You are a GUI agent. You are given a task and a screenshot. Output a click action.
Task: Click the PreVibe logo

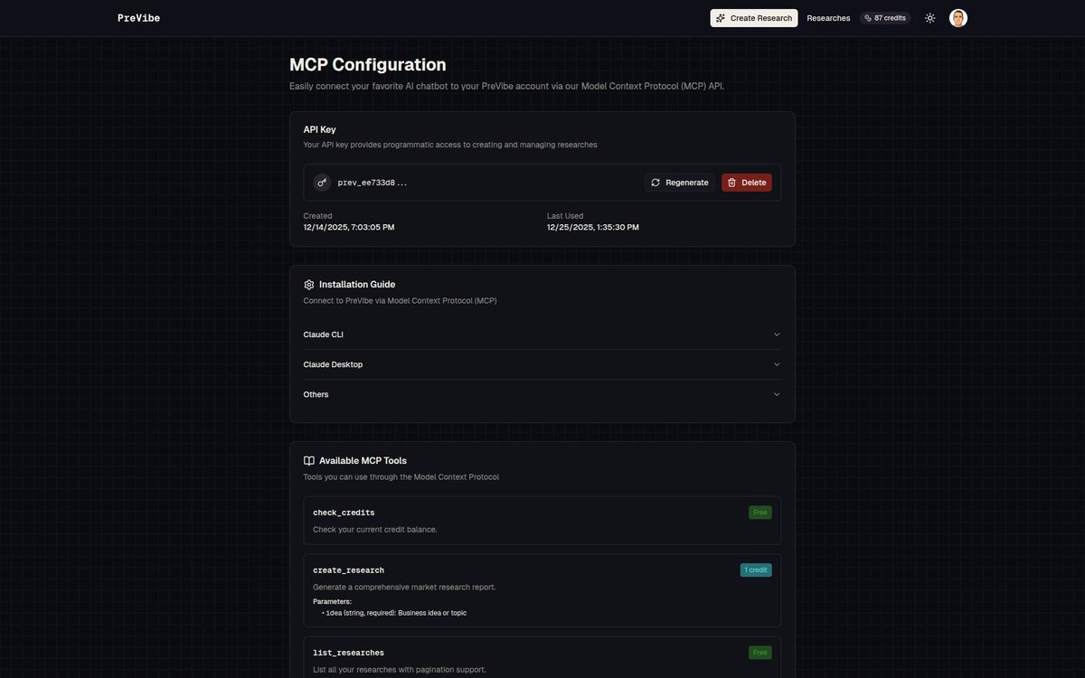(138, 18)
